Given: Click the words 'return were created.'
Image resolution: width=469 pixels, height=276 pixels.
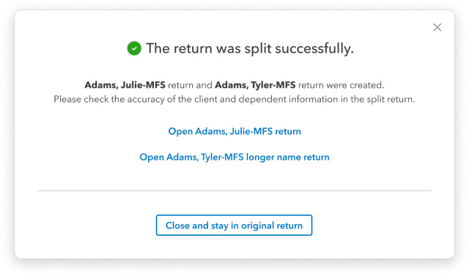Looking at the screenshot, I should click(341, 85).
